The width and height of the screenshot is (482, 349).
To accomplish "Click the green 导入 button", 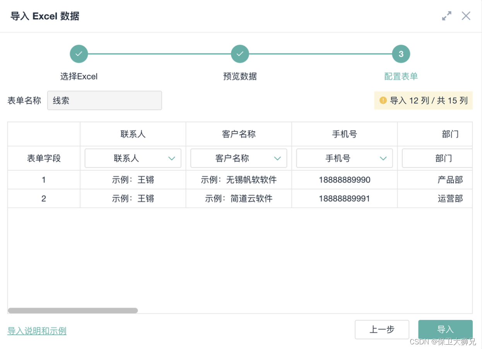I will [445, 330].
